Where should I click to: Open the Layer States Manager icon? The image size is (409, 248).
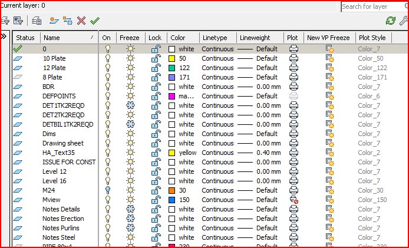tap(37, 21)
